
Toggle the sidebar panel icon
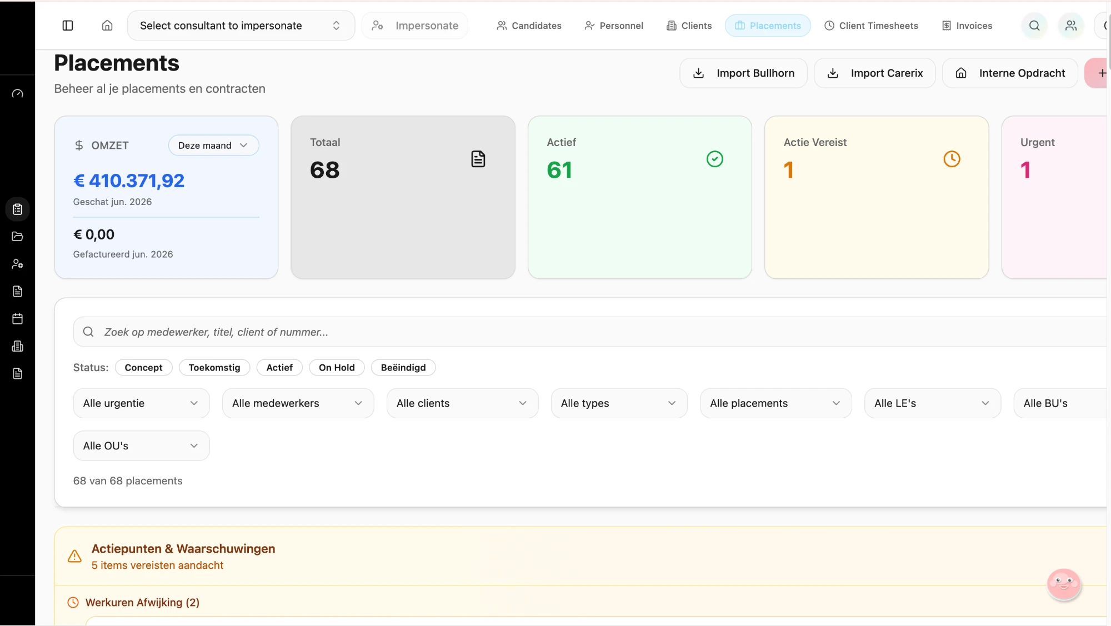68,26
